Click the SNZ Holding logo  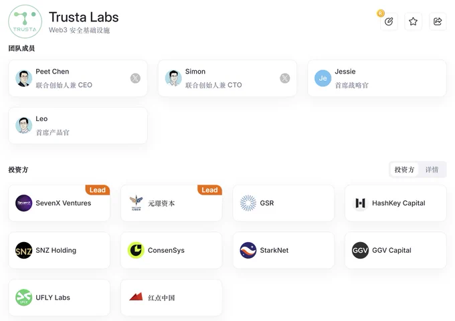coord(24,250)
